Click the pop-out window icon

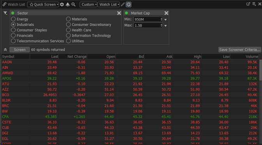coord(248,4)
